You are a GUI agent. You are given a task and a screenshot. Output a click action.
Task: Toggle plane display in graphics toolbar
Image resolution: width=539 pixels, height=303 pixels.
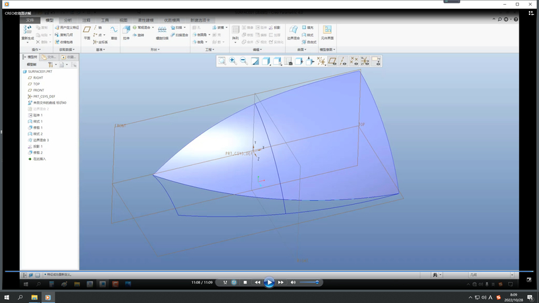(332, 61)
